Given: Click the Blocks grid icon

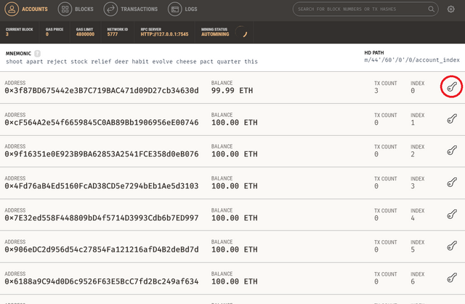Looking at the screenshot, I should point(65,9).
